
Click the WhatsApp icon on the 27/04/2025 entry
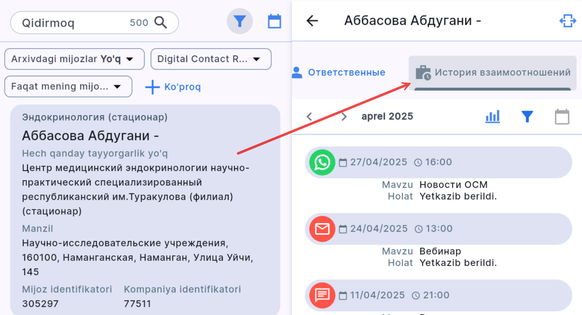(322, 162)
